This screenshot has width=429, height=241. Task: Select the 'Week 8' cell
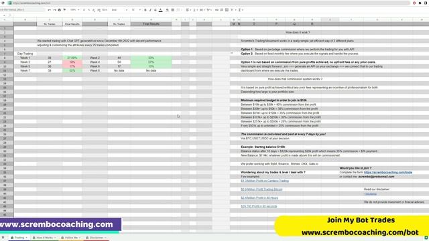point(95,70)
